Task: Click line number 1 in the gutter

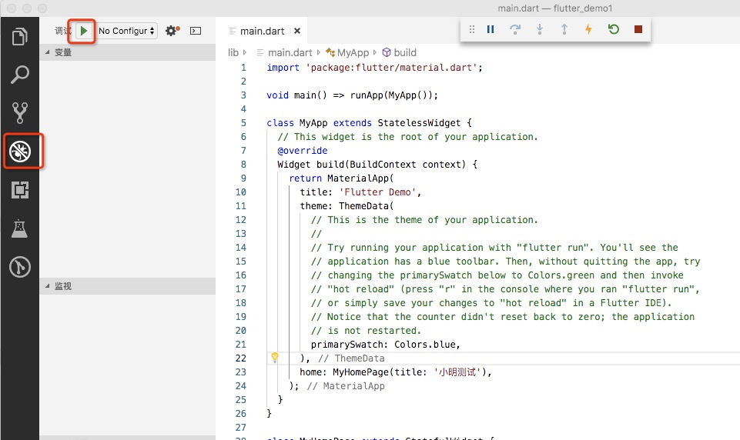Action: point(243,68)
